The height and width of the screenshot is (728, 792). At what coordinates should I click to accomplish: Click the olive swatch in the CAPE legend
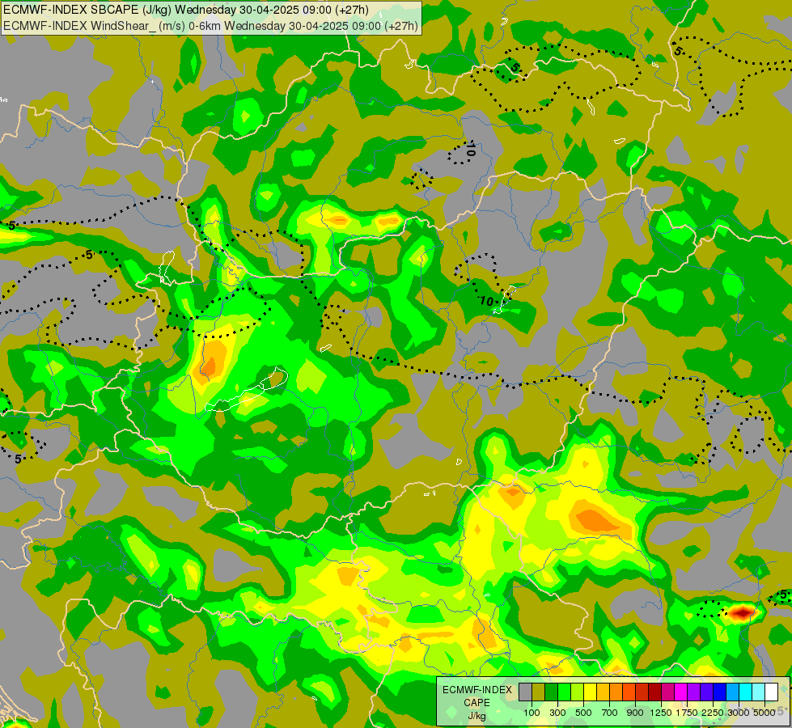pos(539,692)
